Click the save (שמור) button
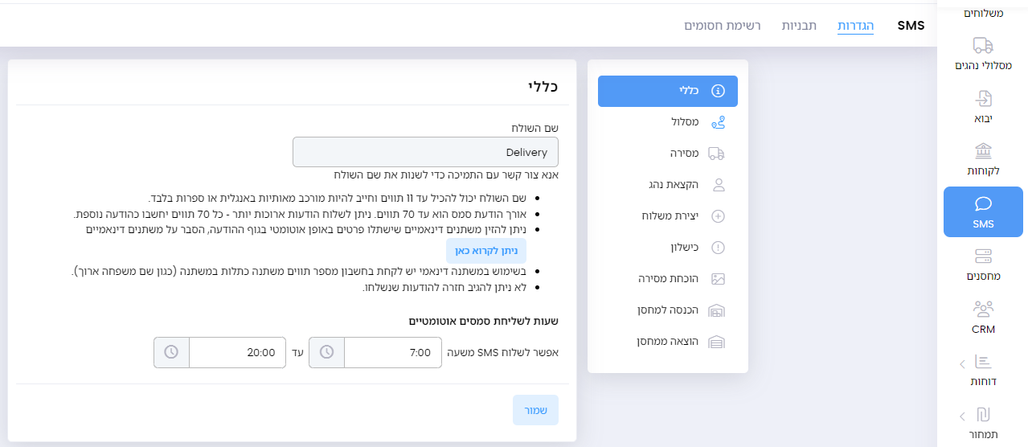The image size is (1028, 447). (x=535, y=410)
